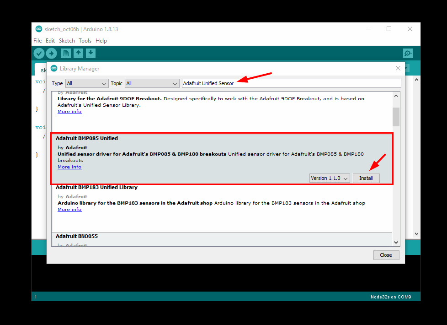Expand the Type filter dropdown

87,83
